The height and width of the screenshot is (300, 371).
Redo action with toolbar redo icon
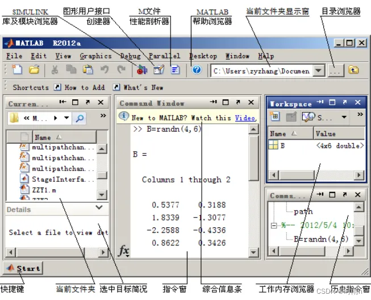tap(122, 69)
